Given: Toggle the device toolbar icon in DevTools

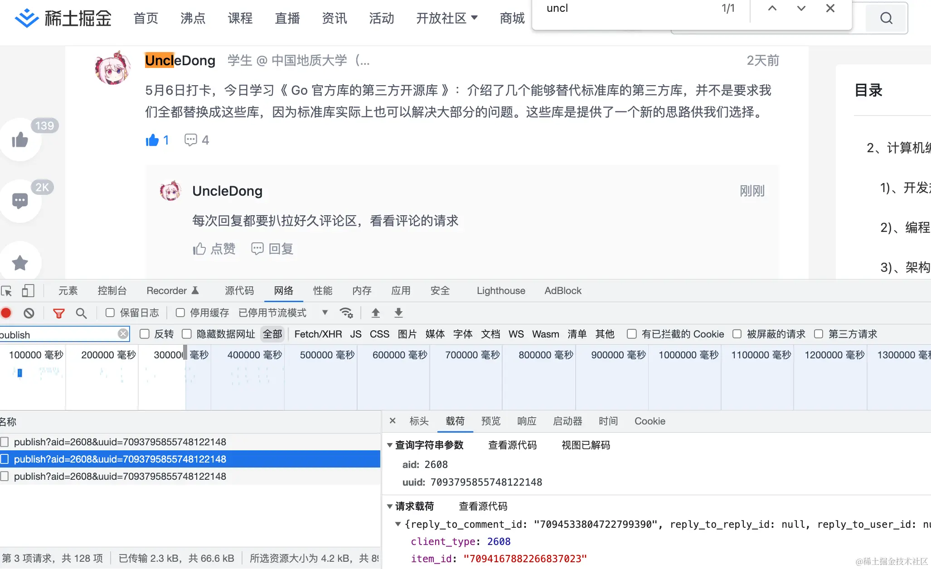Looking at the screenshot, I should click(28, 291).
